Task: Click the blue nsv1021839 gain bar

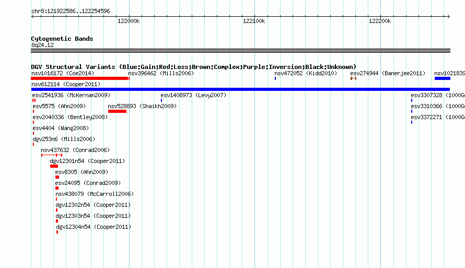Action: (x=443, y=78)
